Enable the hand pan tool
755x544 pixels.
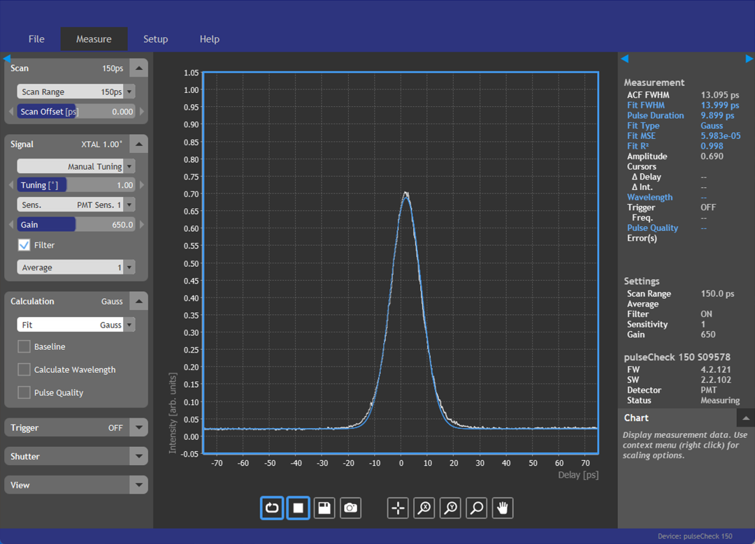503,508
